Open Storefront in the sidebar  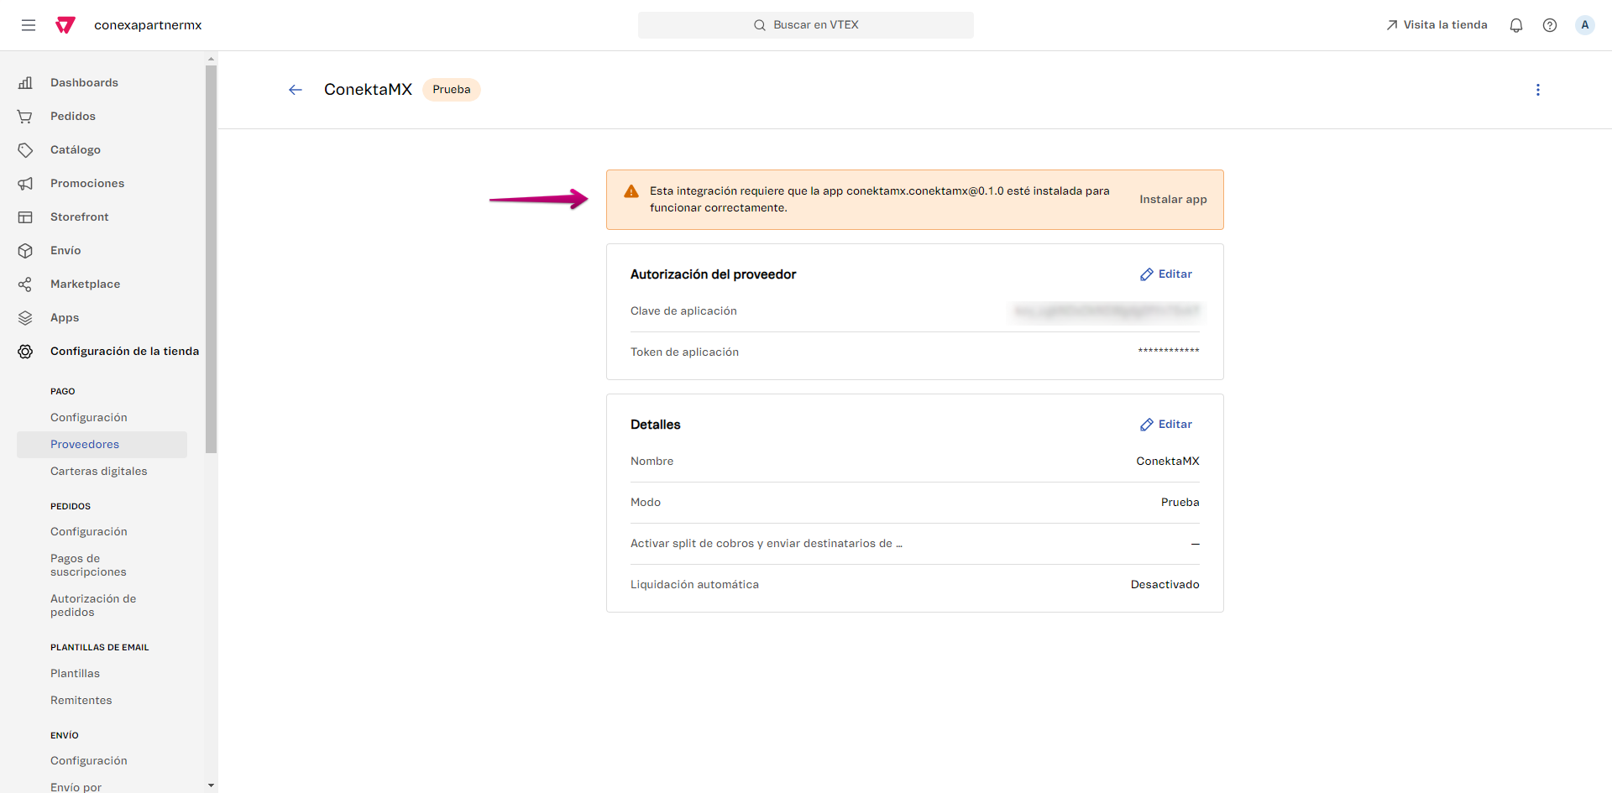click(x=80, y=217)
